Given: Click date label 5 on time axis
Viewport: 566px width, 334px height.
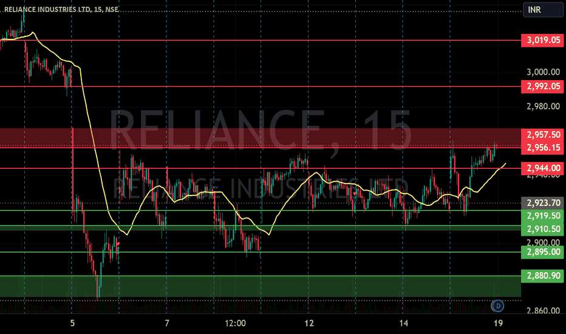Looking at the screenshot, I should pyautogui.click(x=72, y=323).
